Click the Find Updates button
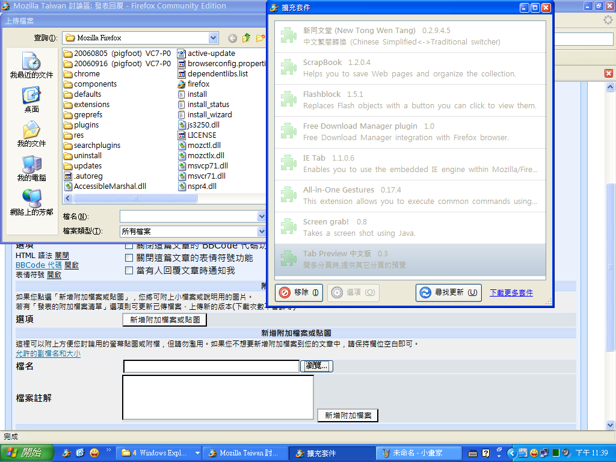 tap(449, 293)
